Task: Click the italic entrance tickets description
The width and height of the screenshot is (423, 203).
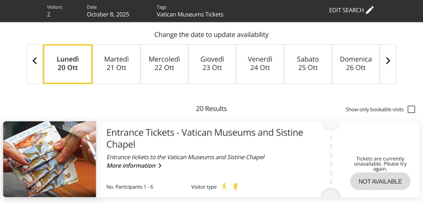Action: 185,157
